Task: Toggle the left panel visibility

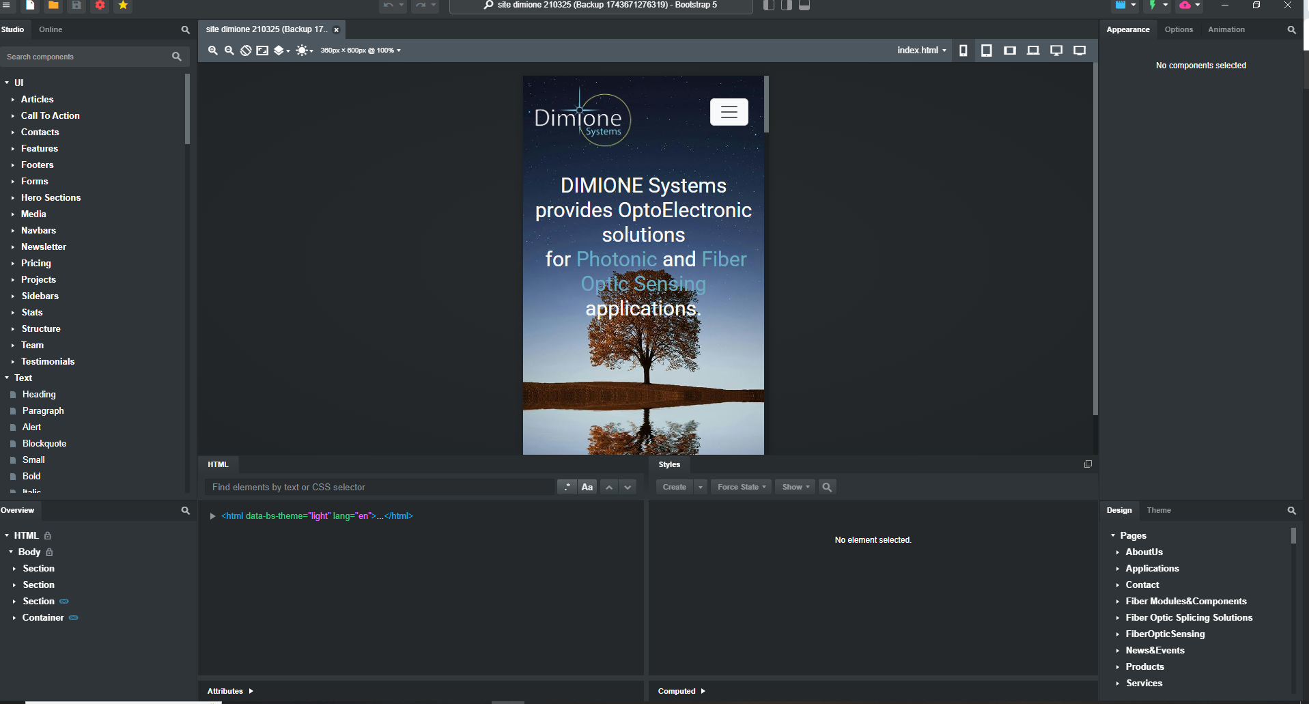Action: (x=769, y=5)
